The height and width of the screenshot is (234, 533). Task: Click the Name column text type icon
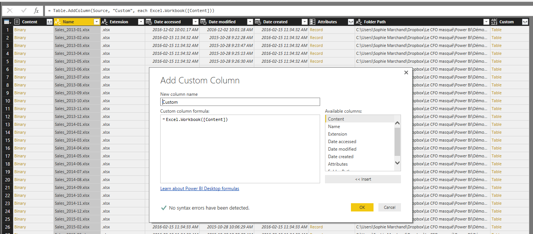[58, 22]
